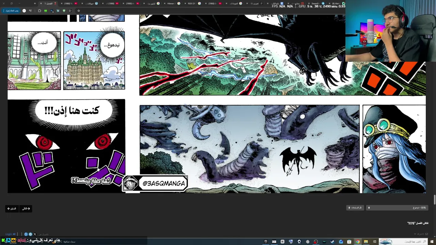Open the red gauge app on taskbar
This screenshot has height=245, width=436.
point(316,242)
